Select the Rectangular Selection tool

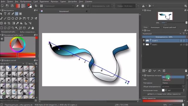[1, 28]
